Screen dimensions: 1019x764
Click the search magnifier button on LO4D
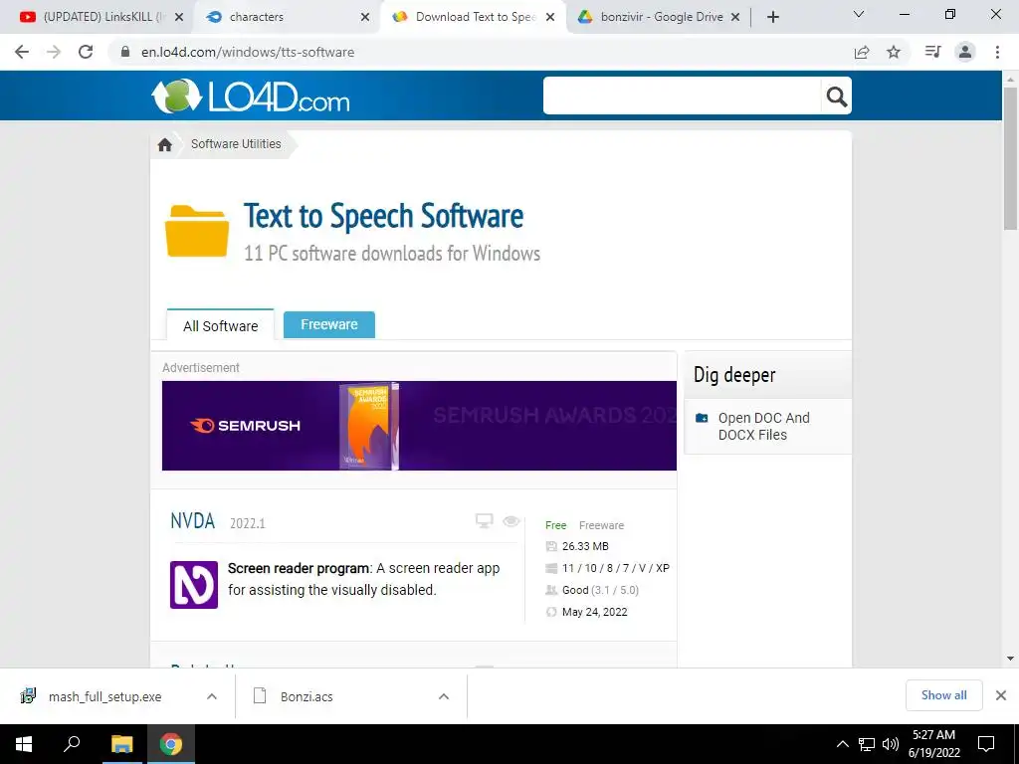click(x=836, y=96)
